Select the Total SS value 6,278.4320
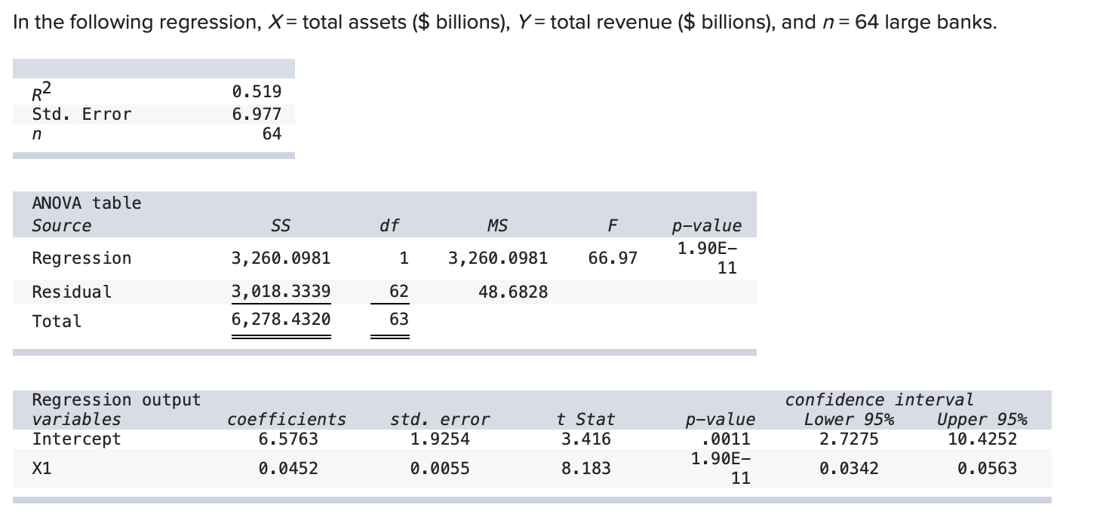Screen dimensions: 1097x511 pyautogui.click(x=281, y=320)
